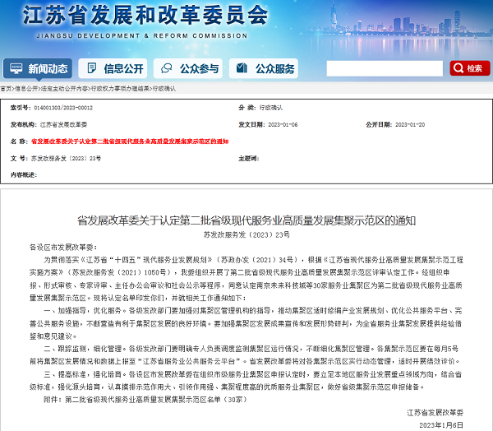The image size is (493, 431).
Task: Select the 公众服务 tab label
Action: (275, 68)
